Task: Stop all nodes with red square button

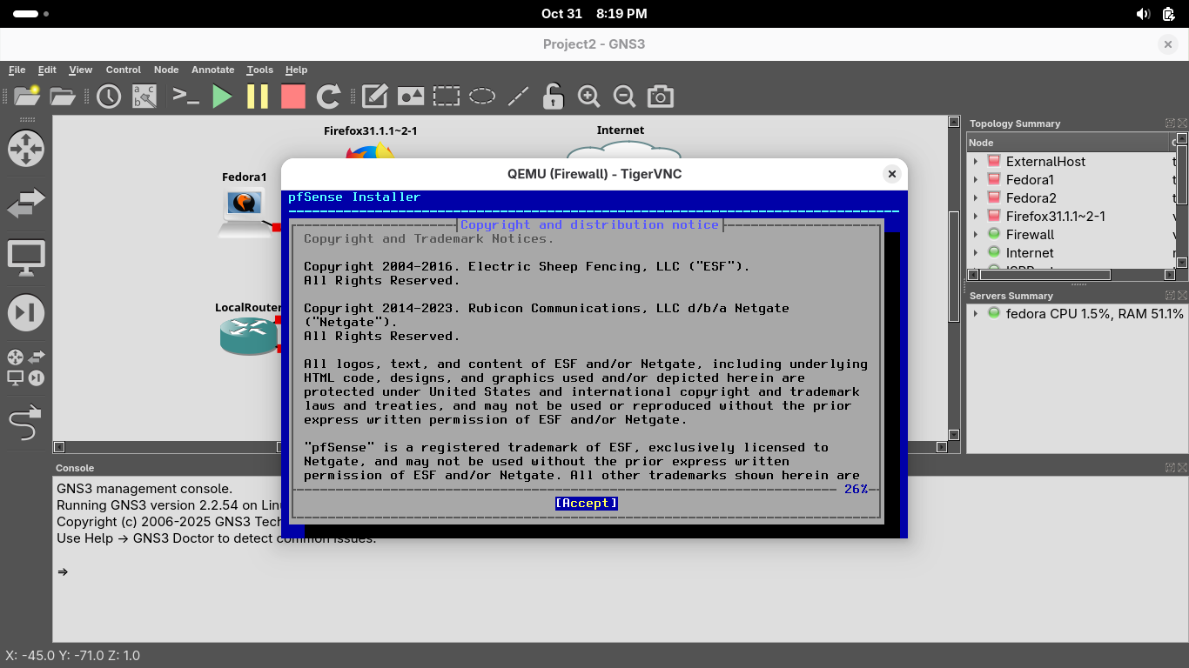Action: point(293,97)
